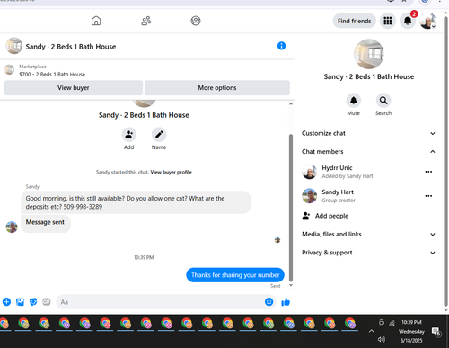Click the Search magnifier icon in chat panel

click(x=383, y=101)
